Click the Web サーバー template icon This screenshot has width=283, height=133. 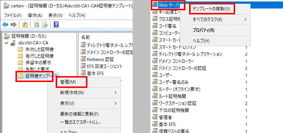pos(155,5)
